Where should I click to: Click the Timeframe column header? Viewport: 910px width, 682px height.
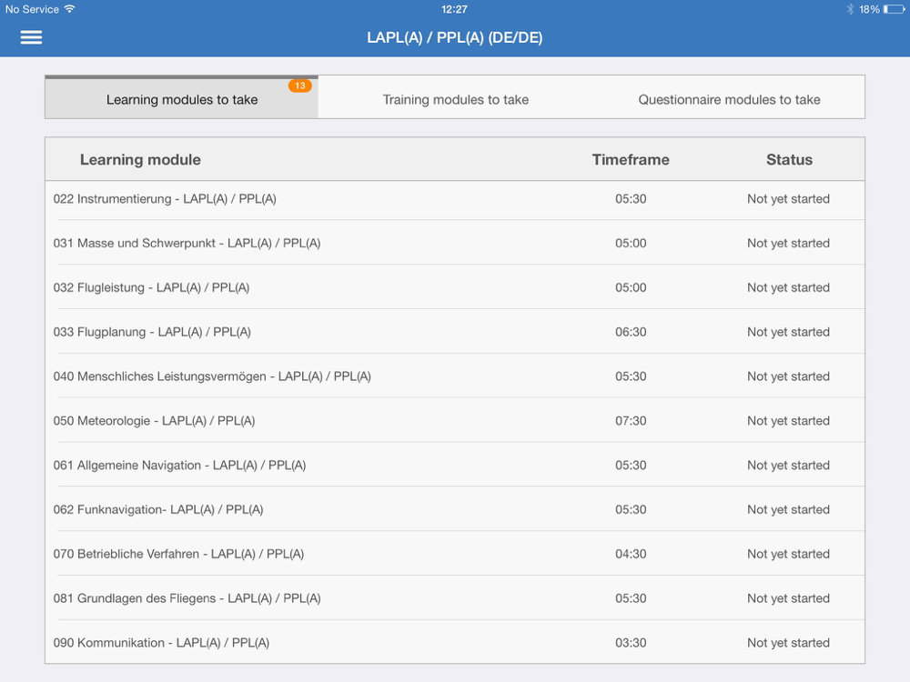[631, 159]
